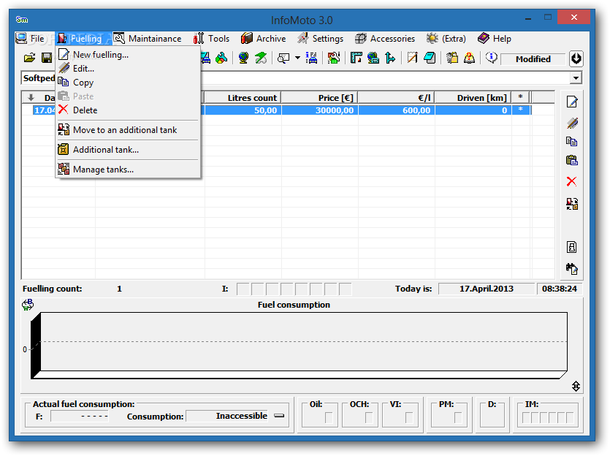Image resolution: width=610 pixels, height=456 pixels.
Task: Click the car info list toolbar icon
Action: point(312,58)
